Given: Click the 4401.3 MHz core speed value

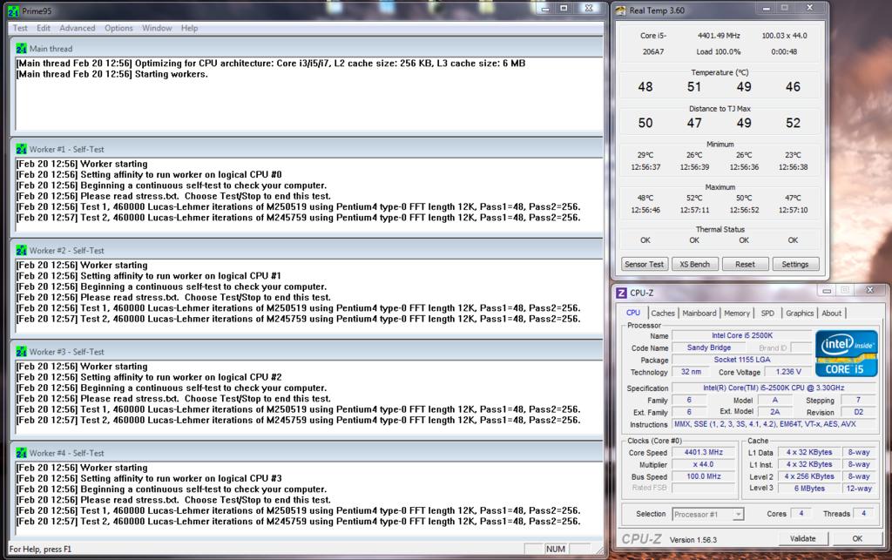Looking at the screenshot, I should pos(704,453).
